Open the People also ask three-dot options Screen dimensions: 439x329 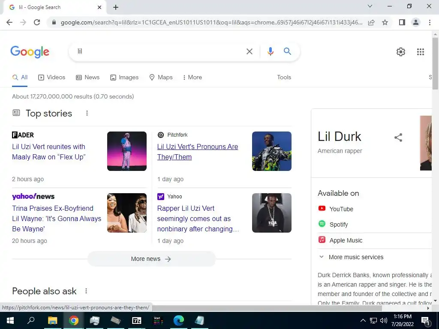[x=86, y=291]
